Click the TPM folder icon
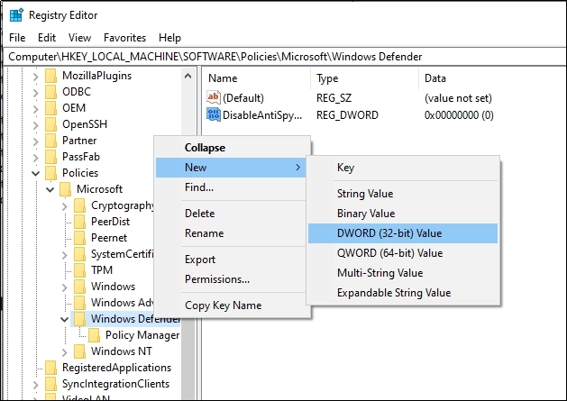 coord(80,270)
